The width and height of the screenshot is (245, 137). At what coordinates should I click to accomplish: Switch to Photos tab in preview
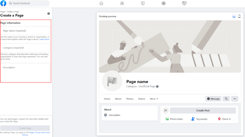coord(130,99)
